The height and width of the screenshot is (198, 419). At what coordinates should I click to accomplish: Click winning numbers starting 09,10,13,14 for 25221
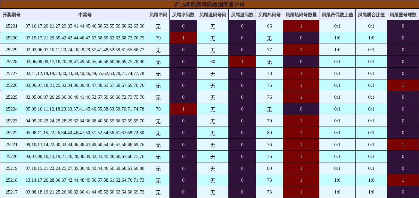[x=85, y=144]
